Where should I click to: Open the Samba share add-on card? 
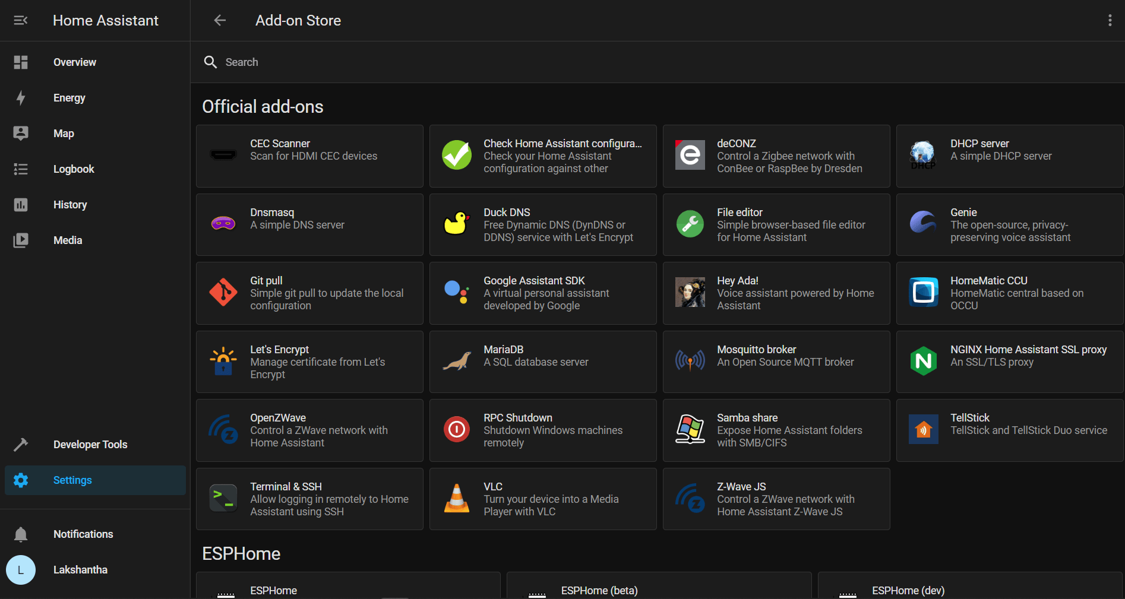776,430
